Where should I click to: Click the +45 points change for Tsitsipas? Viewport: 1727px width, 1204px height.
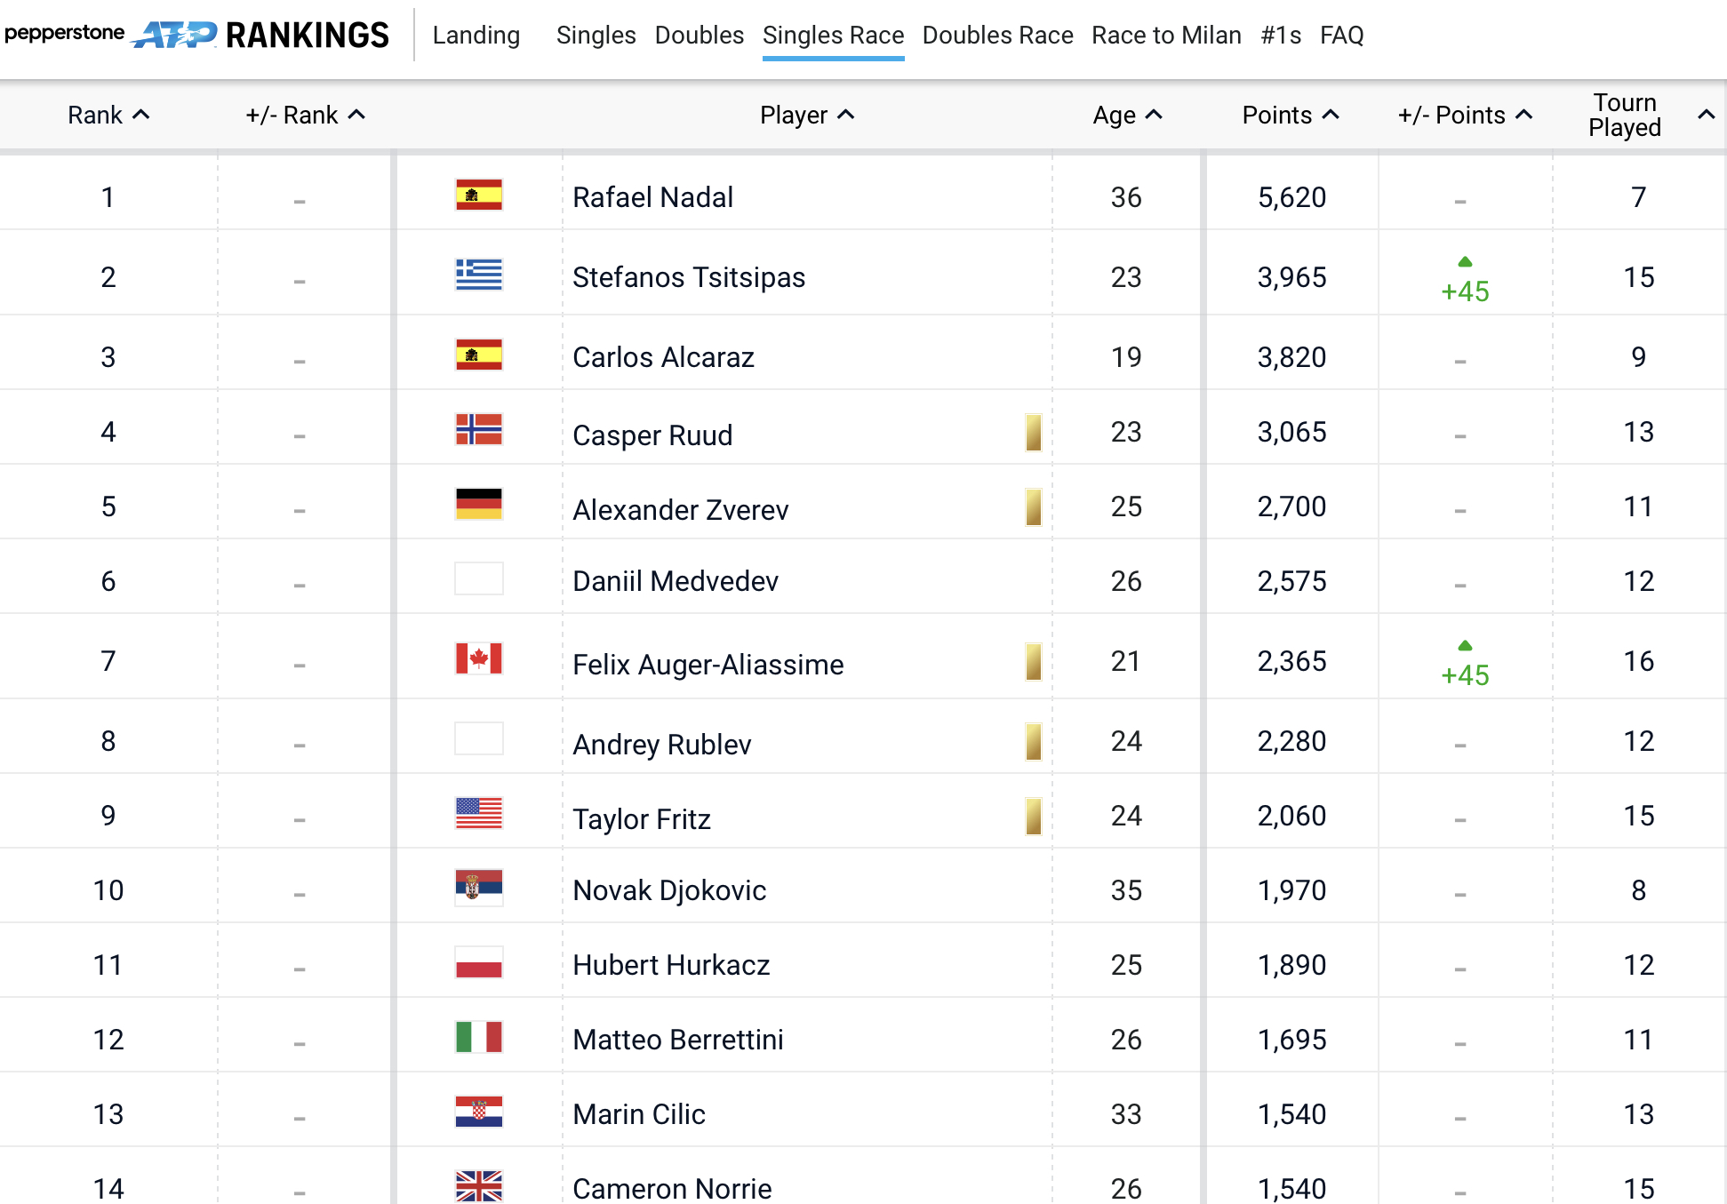[1465, 291]
